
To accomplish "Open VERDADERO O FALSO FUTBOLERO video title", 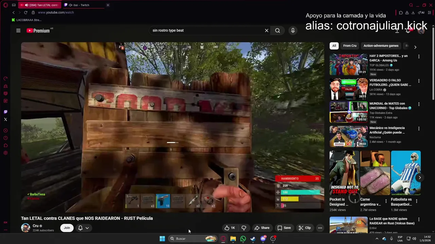I will (x=390, y=83).
